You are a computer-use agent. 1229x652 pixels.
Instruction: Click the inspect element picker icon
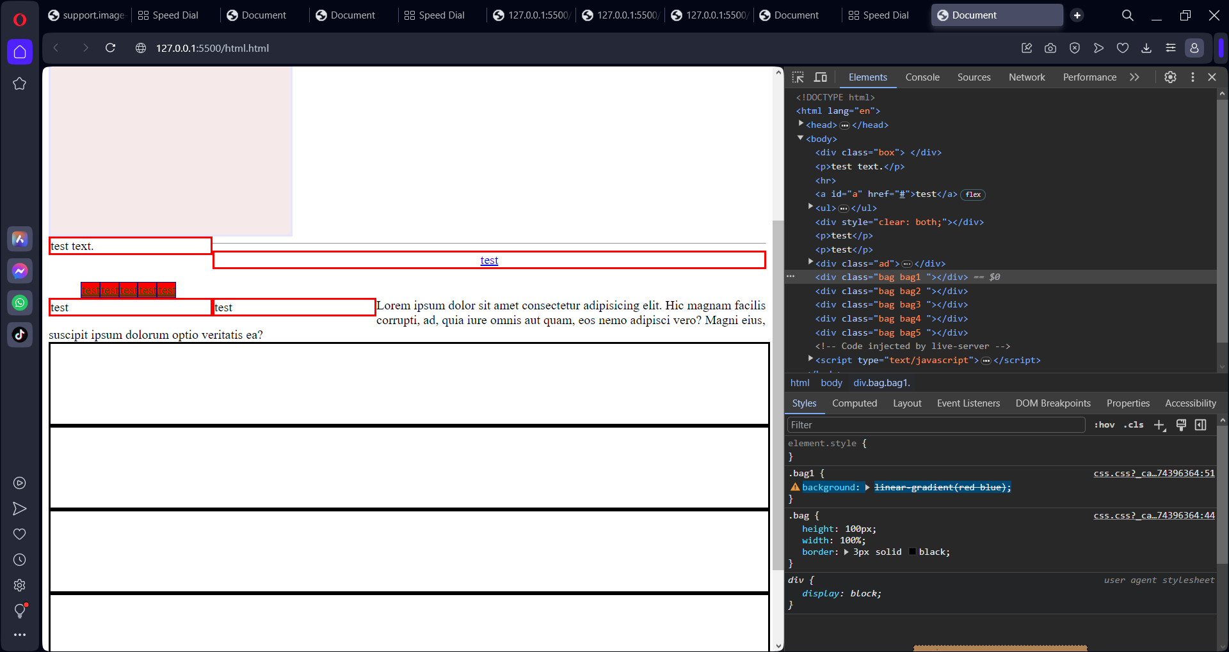(798, 77)
